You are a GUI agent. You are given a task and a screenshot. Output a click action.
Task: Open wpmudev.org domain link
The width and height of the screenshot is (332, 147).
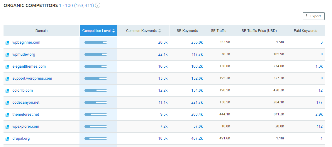(x=24, y=54)
